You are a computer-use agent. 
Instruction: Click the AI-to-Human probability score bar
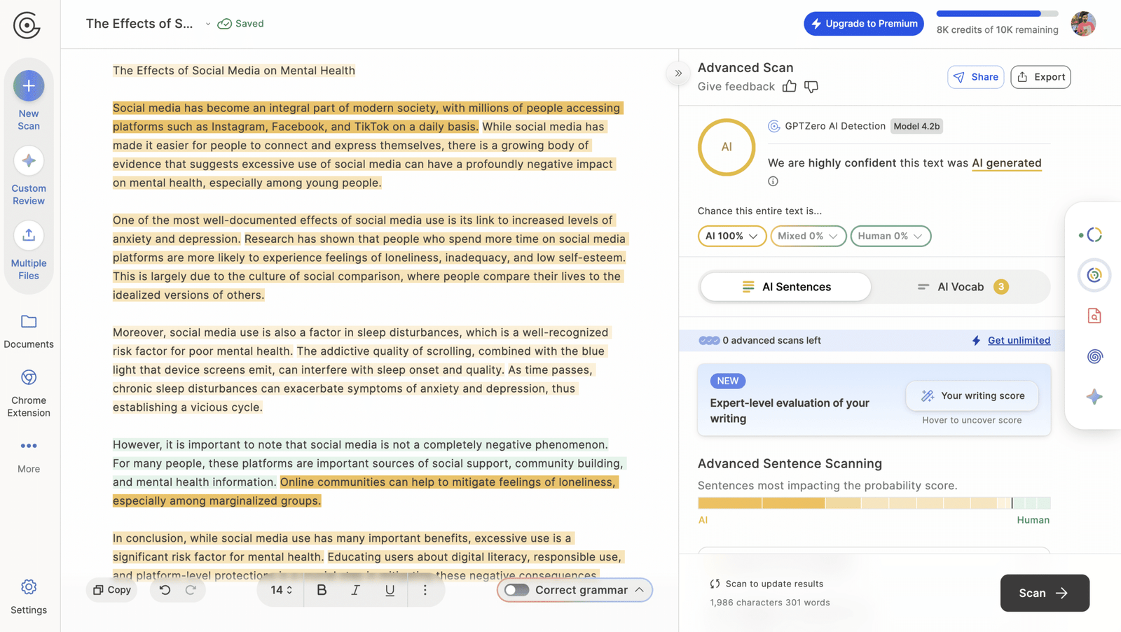874,503
